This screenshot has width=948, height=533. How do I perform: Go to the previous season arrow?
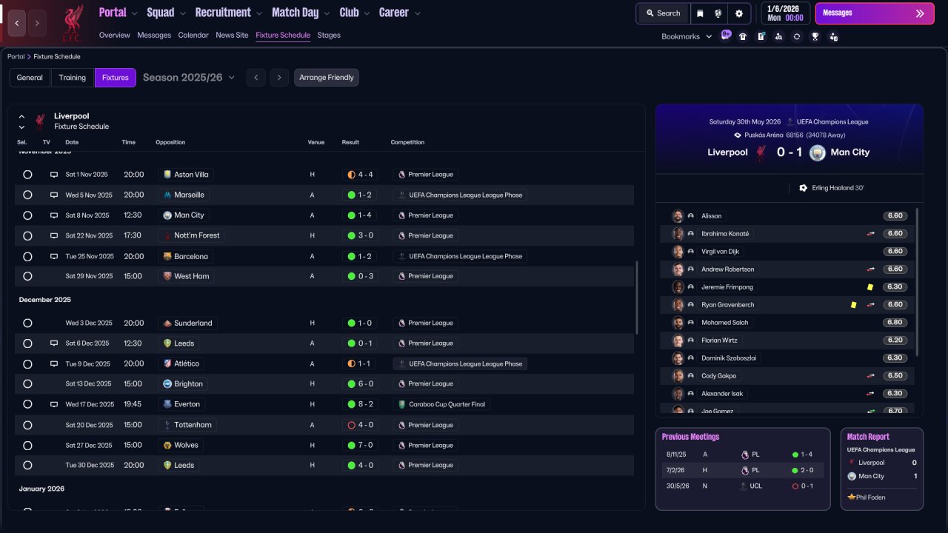point(256,78)
